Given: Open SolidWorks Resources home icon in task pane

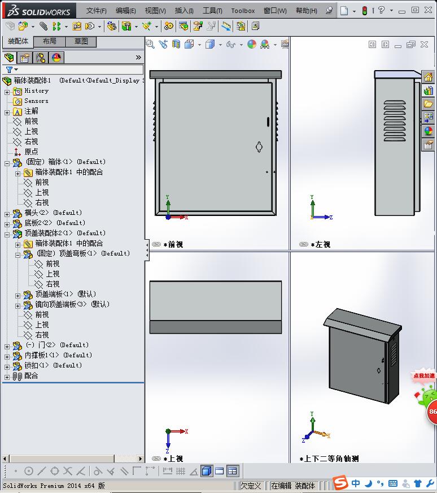Looking at the screenshot, I should click(429, 77).
